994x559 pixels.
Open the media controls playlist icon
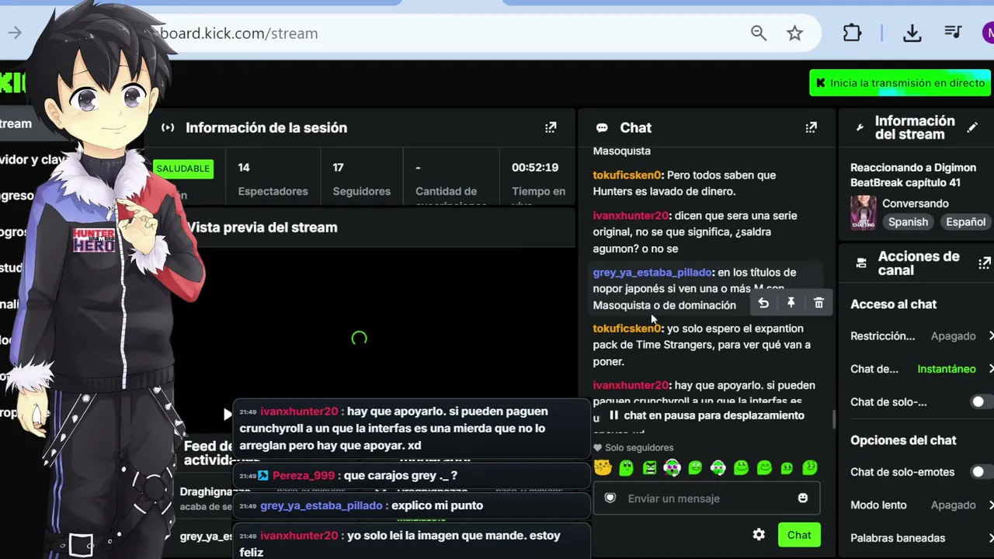pyautogui.click(x=953, y=33)
